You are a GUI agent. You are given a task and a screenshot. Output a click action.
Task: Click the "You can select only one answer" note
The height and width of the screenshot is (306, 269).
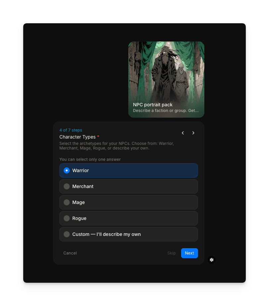(x=90, y=159)
